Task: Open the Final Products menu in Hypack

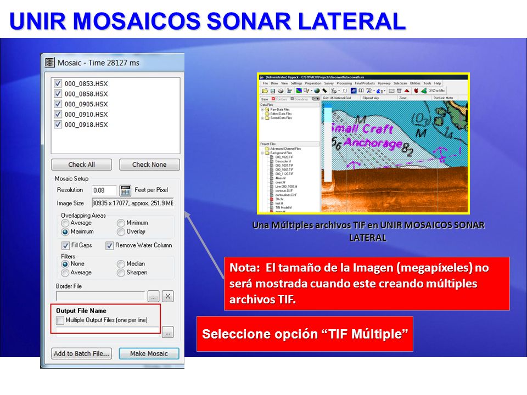Action: click(365, 83)
